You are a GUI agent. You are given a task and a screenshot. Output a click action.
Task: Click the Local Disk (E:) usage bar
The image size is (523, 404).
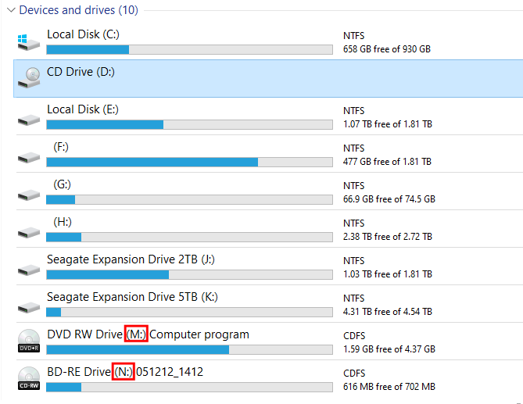pos(189,124)
